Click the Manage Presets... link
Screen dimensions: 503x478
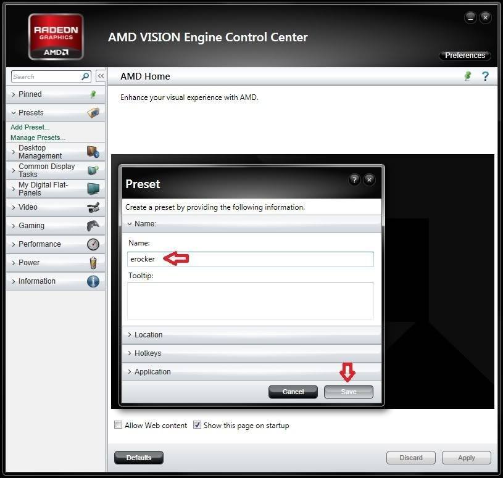click(x=38, y=138)
